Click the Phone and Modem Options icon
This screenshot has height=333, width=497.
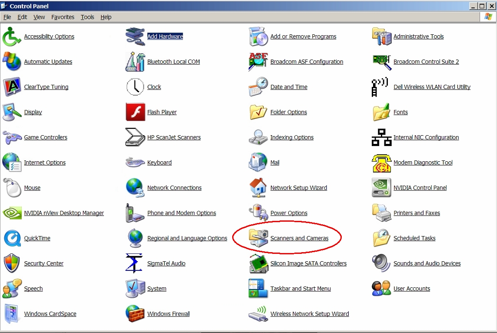click(x=135, y=213)
